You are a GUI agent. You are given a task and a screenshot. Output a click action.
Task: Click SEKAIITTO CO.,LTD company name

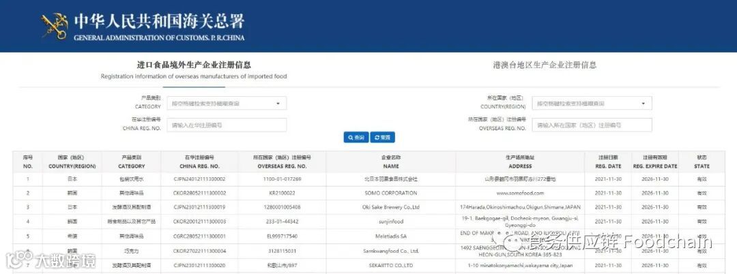point(390,266)
